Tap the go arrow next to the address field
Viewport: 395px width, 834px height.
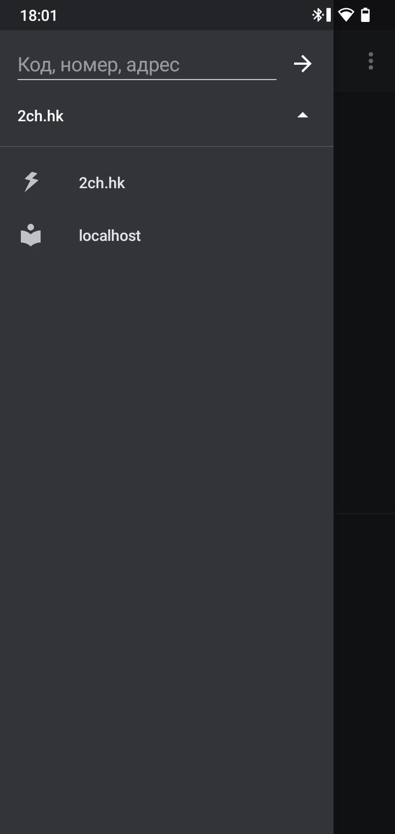point(302,64)
